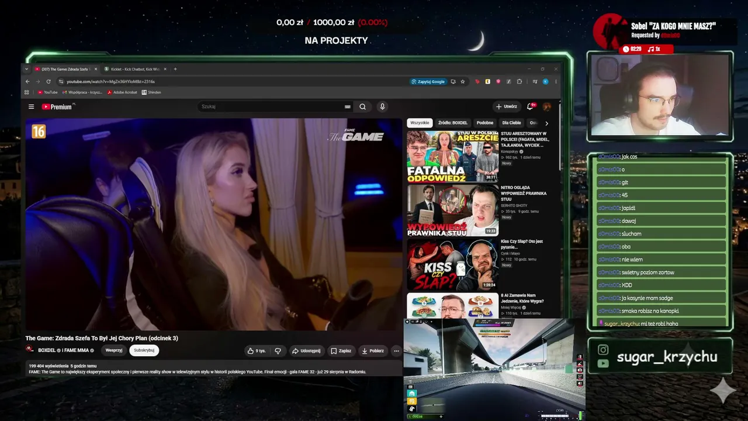This screenshot has height=421, width=748.
Task: Open the browser extensions puzzle icon
Action: (519, 81)
